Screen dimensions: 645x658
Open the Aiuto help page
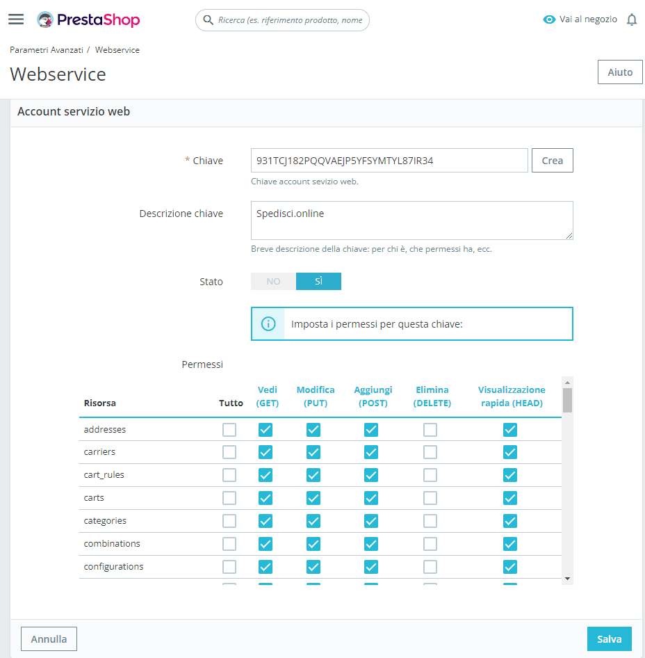[x=619, y=72]
